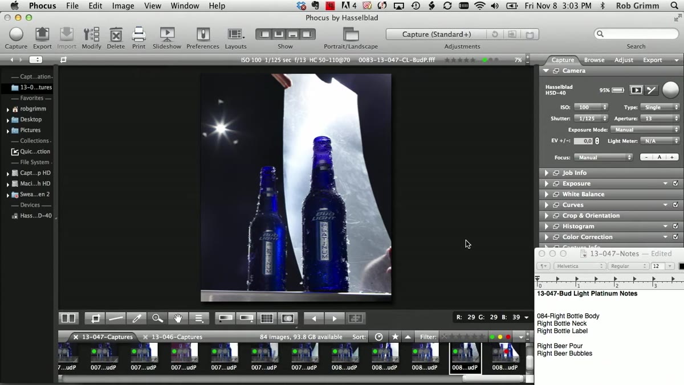This screenshot has width=684, height=385.
Task: Select the crop tool below the viewer
Action: [x=96, y=318]
